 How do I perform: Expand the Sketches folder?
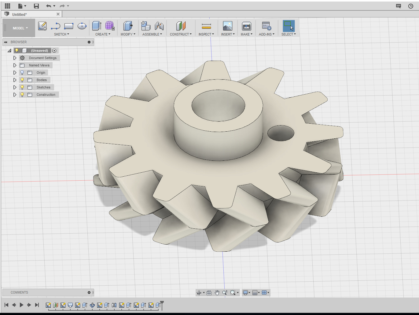[15, 87]
